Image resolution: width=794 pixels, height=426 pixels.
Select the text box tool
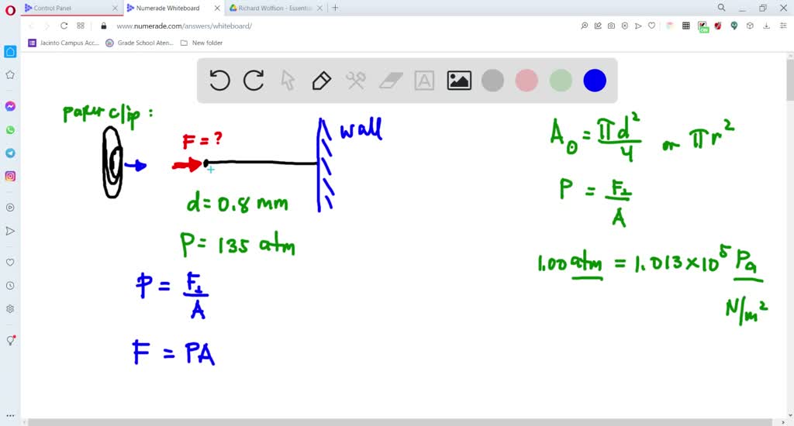pos(424,81)
